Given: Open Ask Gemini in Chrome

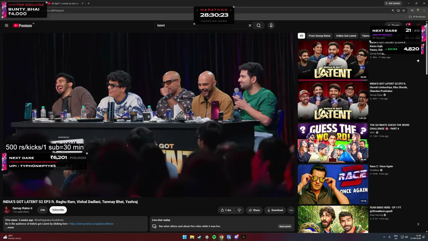Looking at the screenshot, I should (393, 3).
